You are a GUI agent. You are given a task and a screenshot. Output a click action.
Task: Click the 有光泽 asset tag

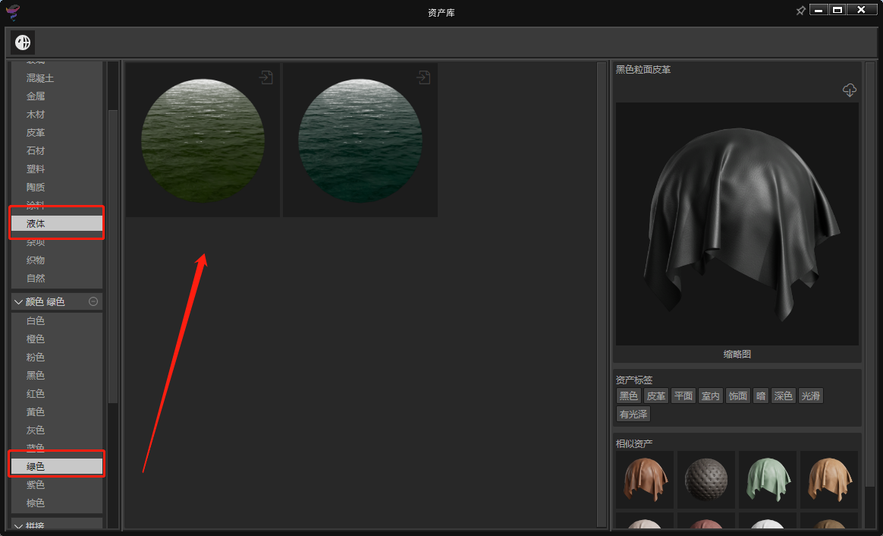[633, 415]
